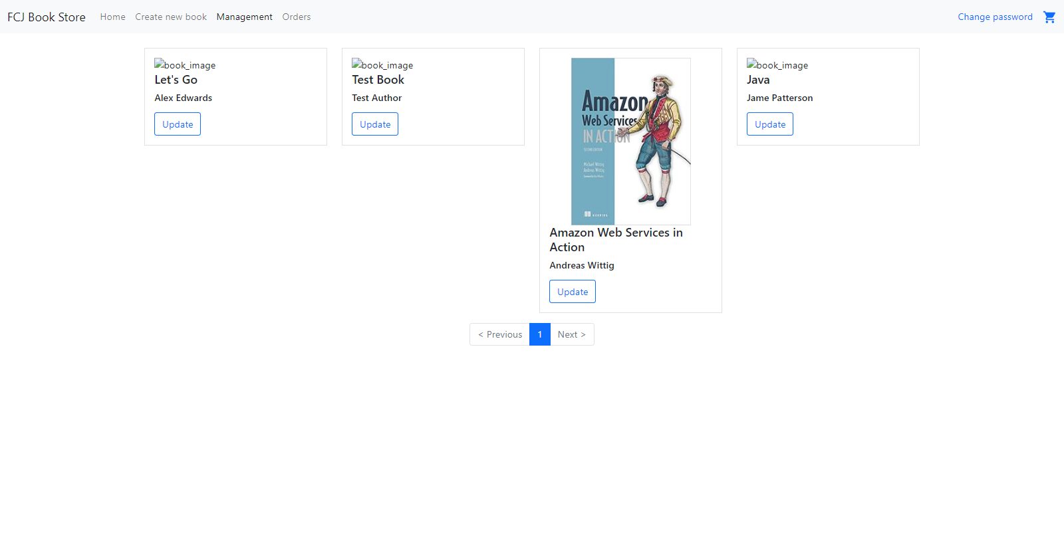Click the Change password link
The height and width of the screenshot is (539, 1064).
tap(995, 17)
